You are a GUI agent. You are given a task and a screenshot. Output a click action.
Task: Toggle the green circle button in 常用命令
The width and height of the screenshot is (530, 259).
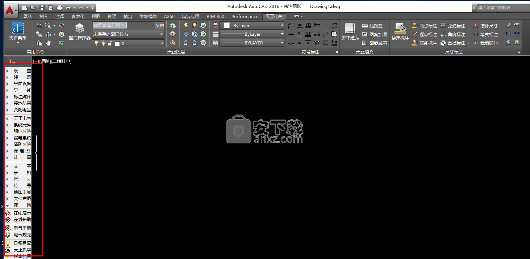coord(62,34)
